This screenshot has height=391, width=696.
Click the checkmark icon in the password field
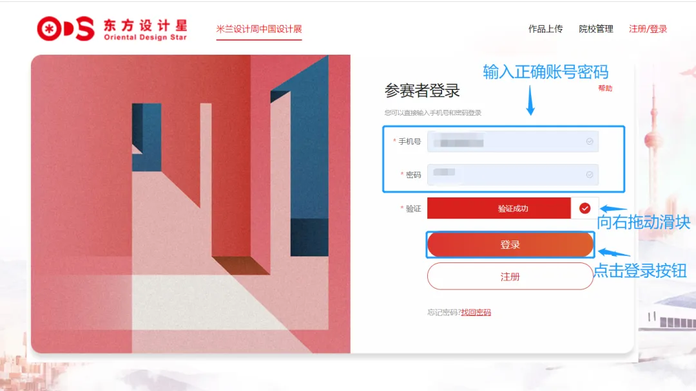point(590,174)
